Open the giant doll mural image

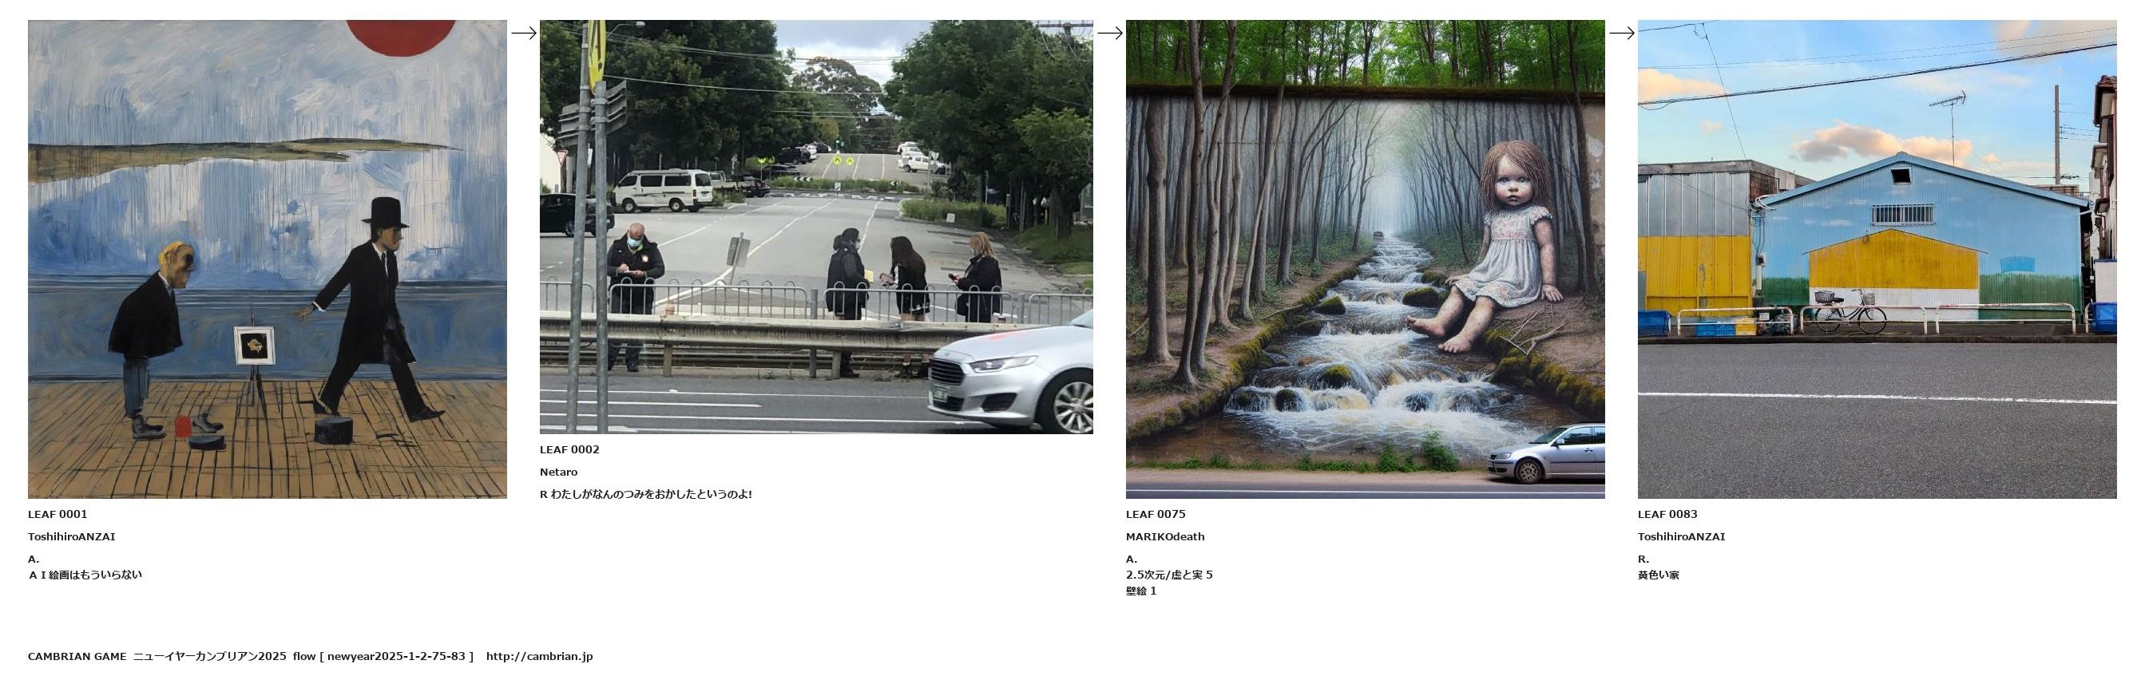tap(1365, 259)
